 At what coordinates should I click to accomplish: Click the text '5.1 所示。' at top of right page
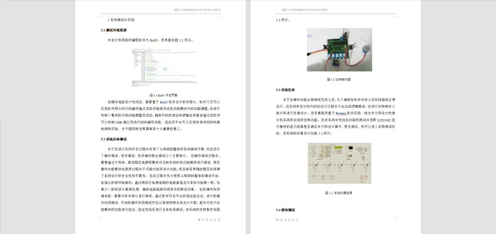[x=283, y=20]
